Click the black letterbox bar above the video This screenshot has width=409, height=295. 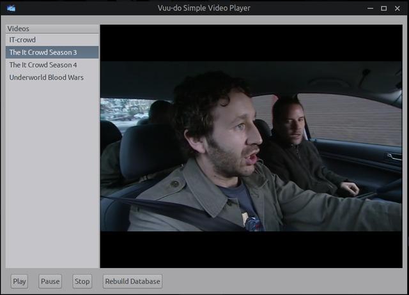[x=254, y=43]
